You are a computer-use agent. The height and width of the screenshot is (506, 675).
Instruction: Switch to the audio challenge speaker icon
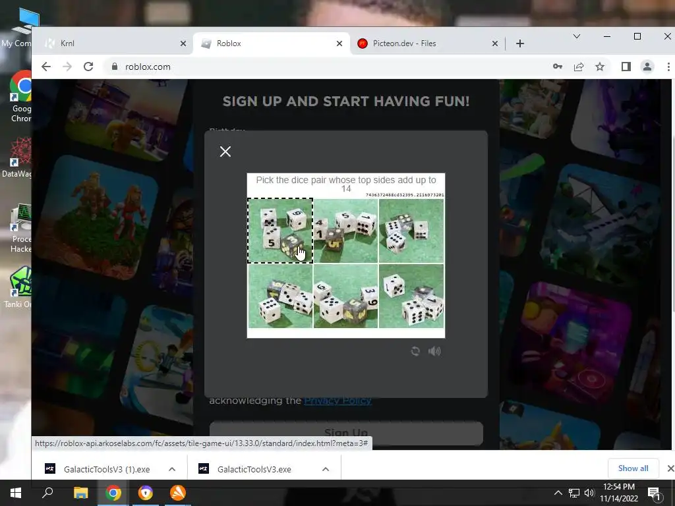pyautogui.click(x=434, y=351)
